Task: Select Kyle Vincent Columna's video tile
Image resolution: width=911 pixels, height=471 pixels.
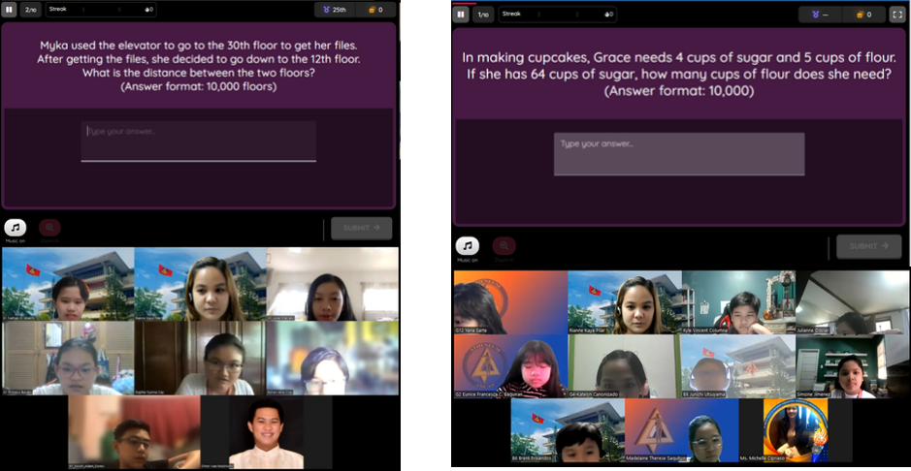Action: pos(738,301)
